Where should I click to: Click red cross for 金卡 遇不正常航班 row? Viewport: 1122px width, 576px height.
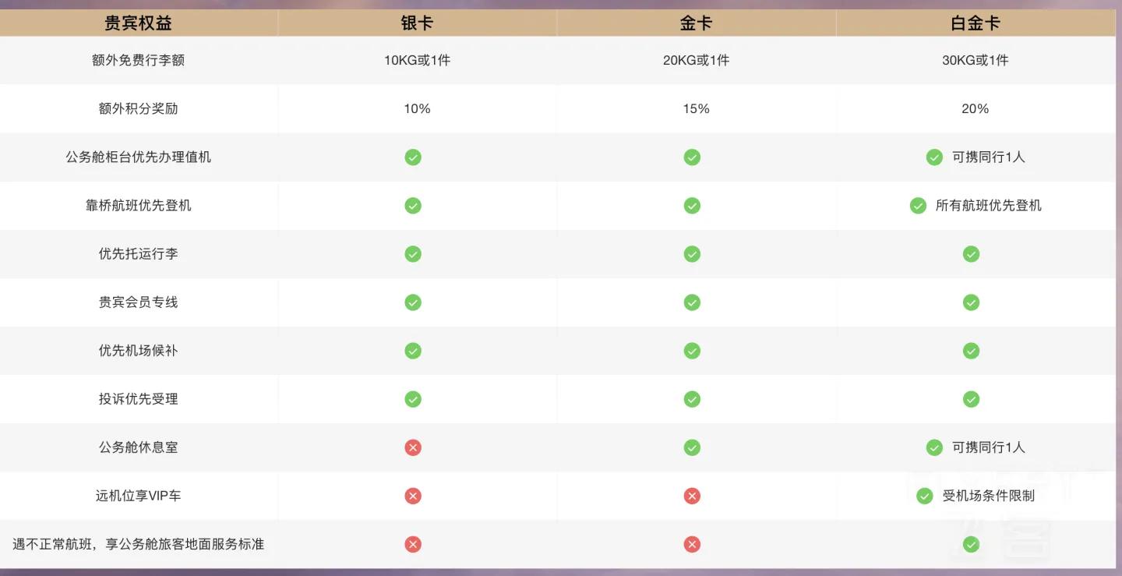[692, 544]
